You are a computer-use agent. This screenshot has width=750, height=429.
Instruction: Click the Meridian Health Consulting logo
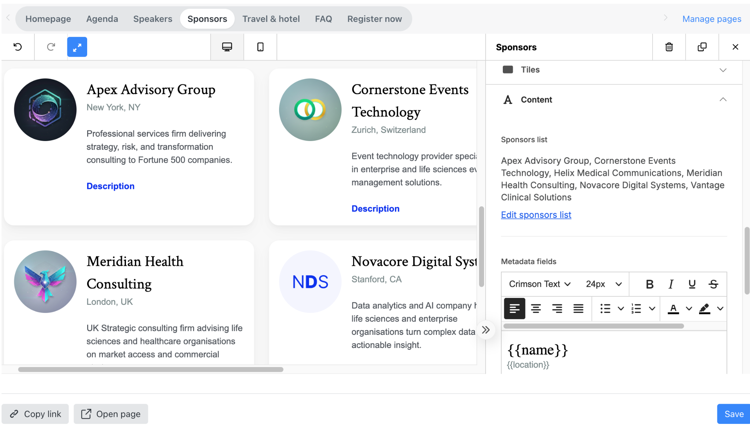point(45,281)
